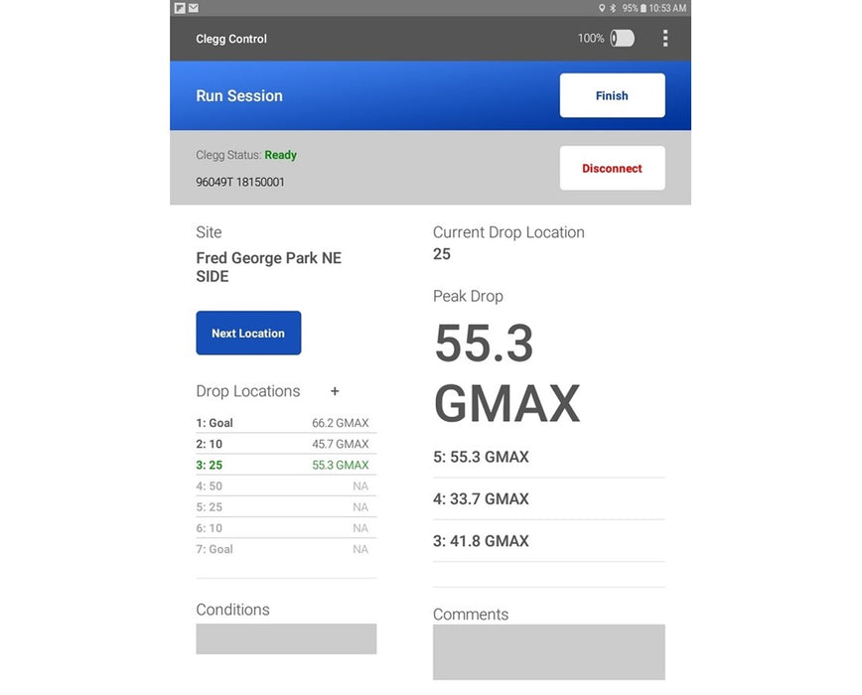Advance with the Next Location button
The width and height of the screenshot is (862, 695).
coord(248,334)
